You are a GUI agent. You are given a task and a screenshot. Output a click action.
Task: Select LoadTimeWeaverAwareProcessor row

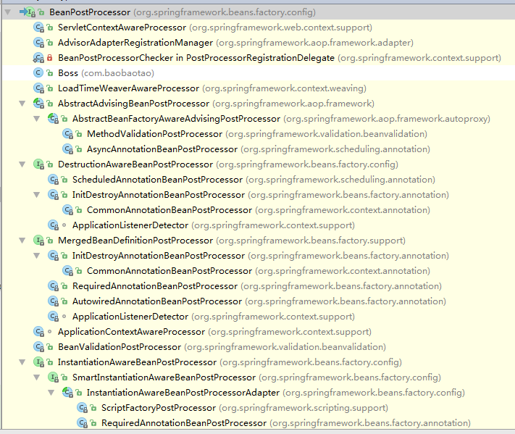pyautogui.click(x=258, y=88)
